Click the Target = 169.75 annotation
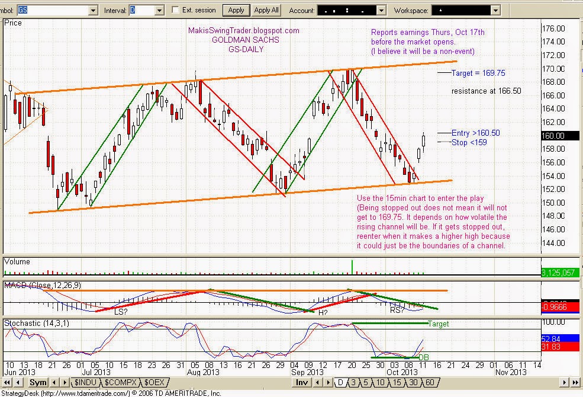 [478, 73]
